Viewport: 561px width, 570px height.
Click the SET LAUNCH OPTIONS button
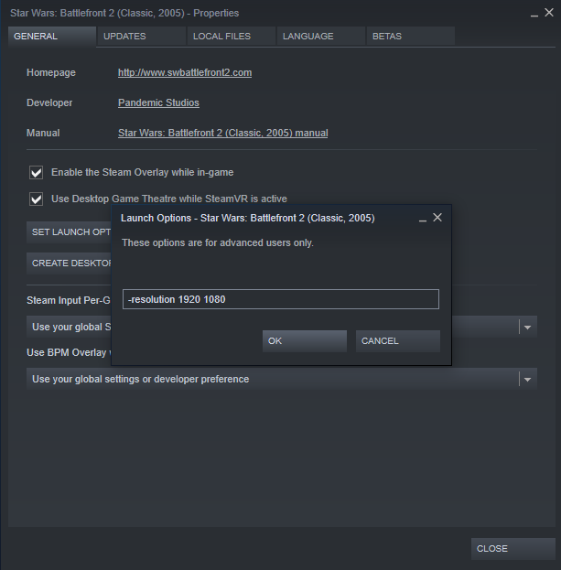[69, 231]
